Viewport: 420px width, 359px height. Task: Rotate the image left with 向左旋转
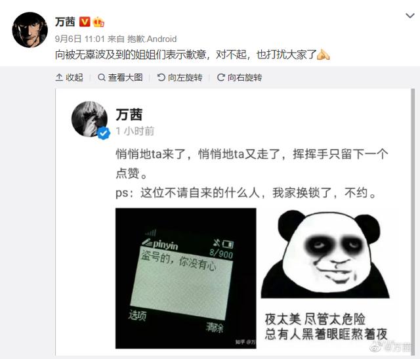(180, 77)
